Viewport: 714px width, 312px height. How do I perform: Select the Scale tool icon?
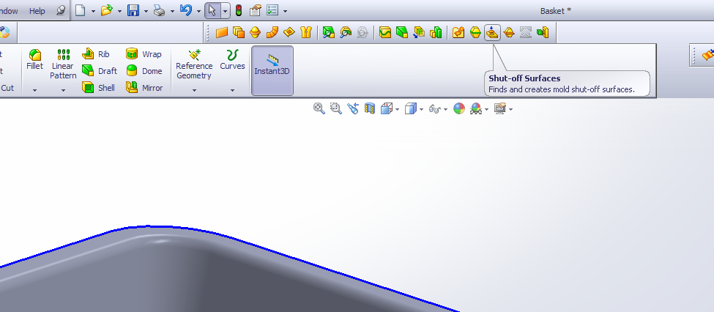coord(436,32)
